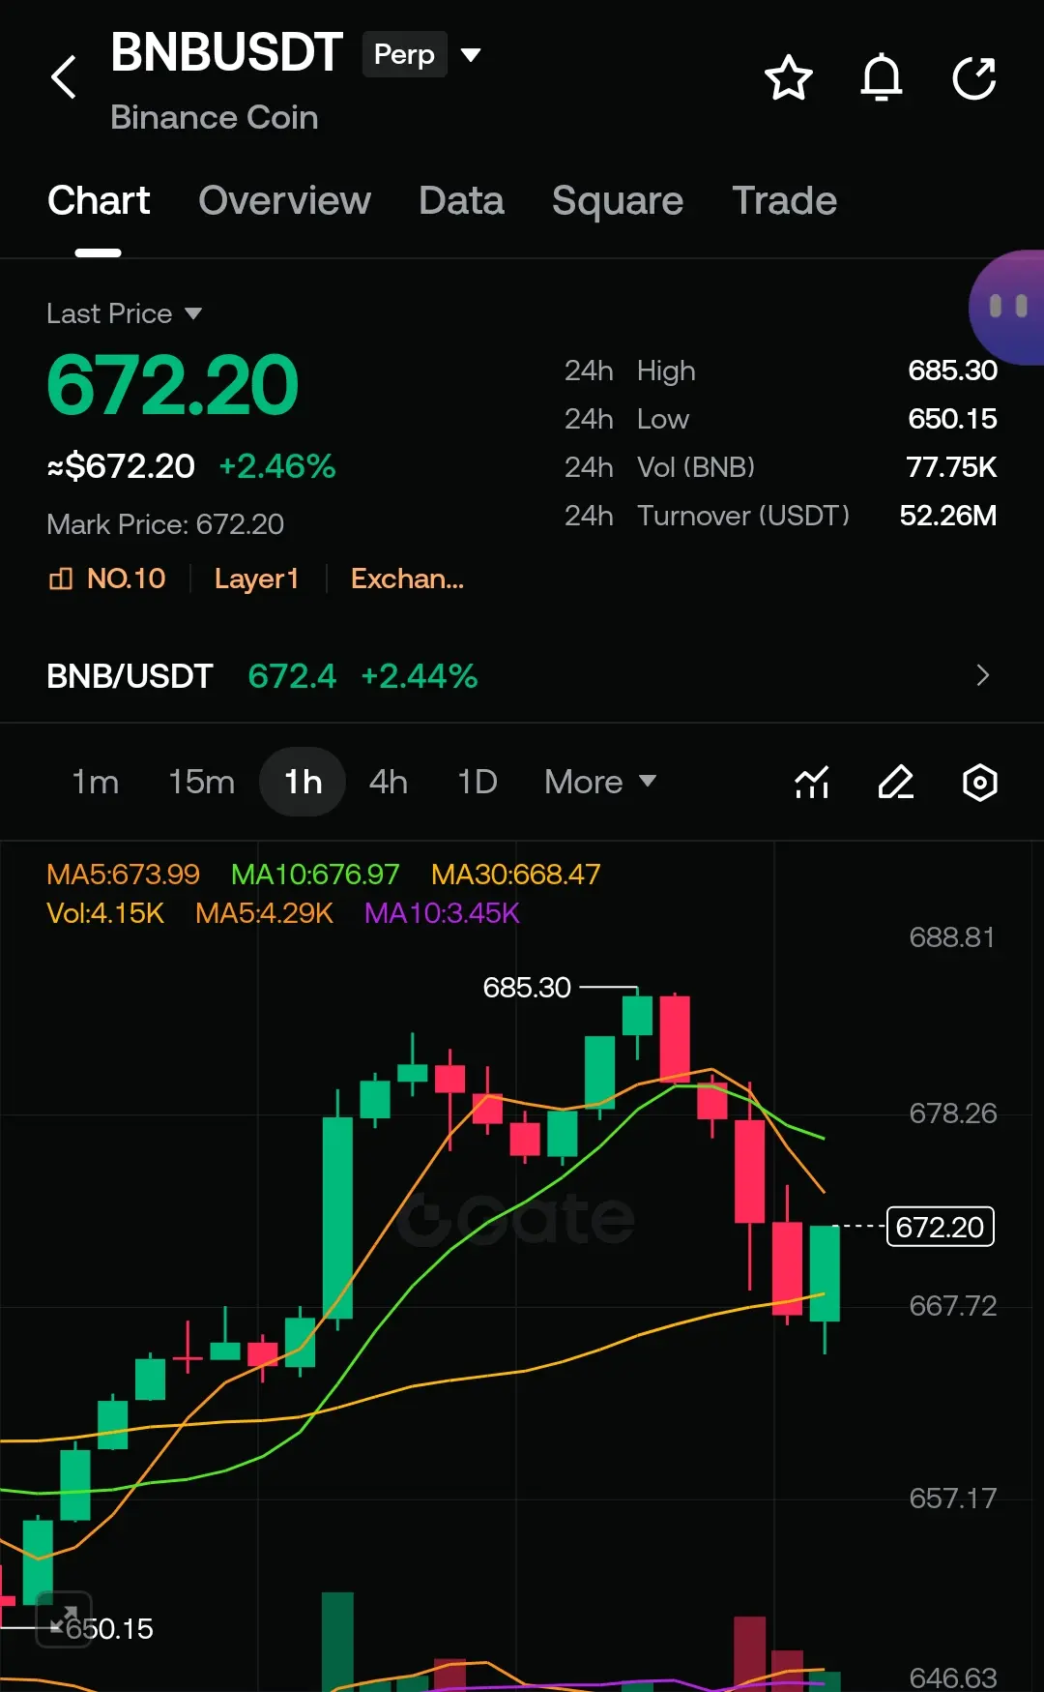This screenshot has height=1692, width=1044.
Task: Tap the volume MA10:3.45K label
Action: pyautogui.click(x=442, y=913)
